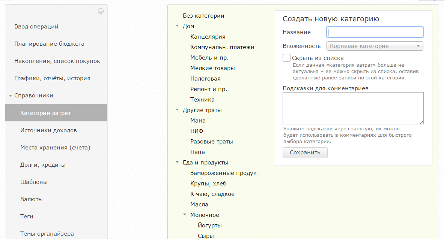Open «Ввод операций» in the sidebar
This screenshot has width=444, height=239.
coord(36,26)
